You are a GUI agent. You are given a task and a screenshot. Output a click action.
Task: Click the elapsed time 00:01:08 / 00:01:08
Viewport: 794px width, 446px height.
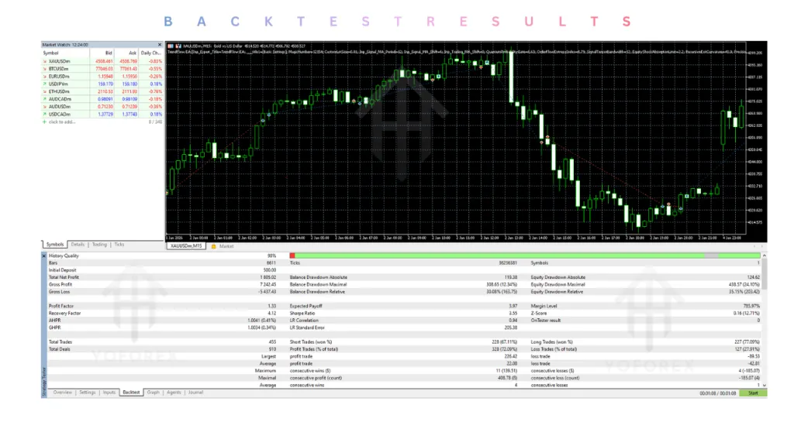[x=717, y=393]
